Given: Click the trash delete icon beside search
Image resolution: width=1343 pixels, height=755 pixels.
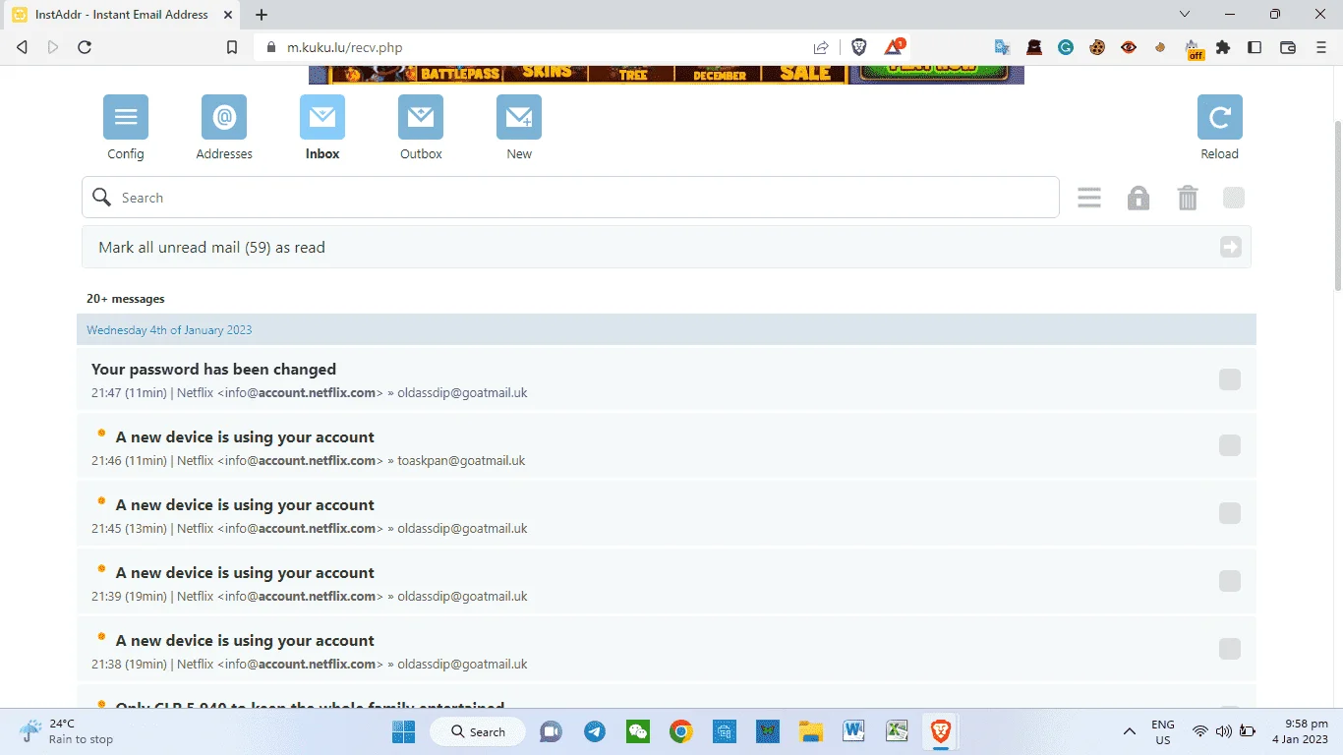Looking at the screenshot, I should pyautogui.click(x=1188, y=198).
